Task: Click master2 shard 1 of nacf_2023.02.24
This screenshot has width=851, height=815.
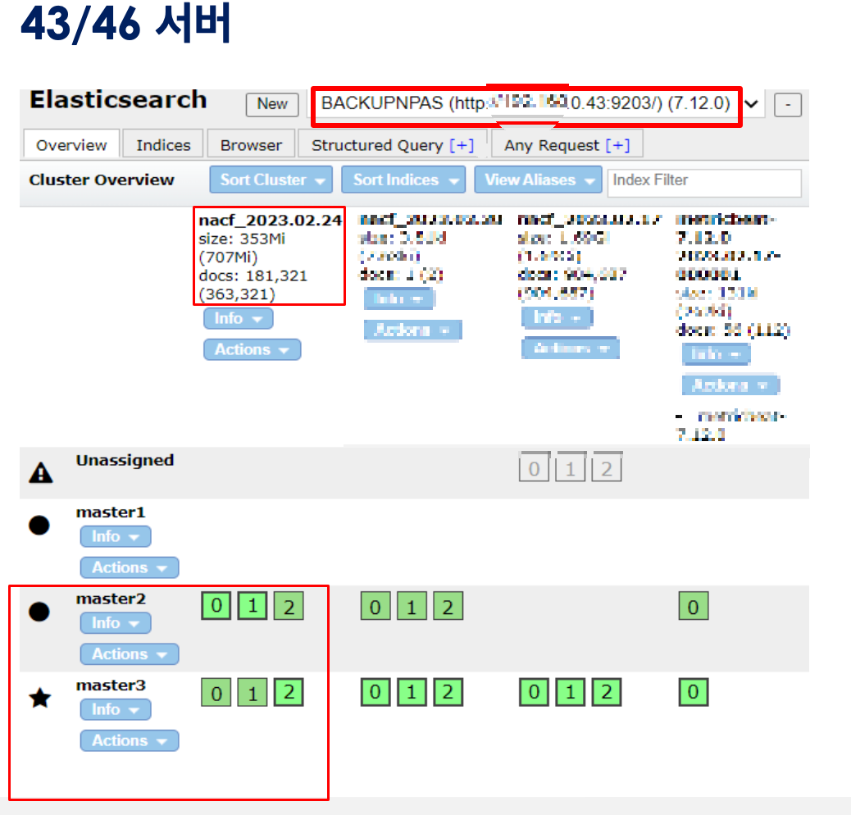Action: pyautogui.click(x=253, y=606)
